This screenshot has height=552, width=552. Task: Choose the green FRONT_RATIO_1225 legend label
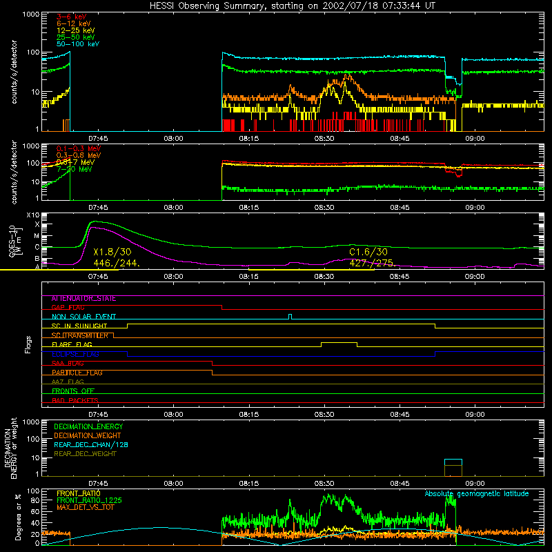point(90,500)
